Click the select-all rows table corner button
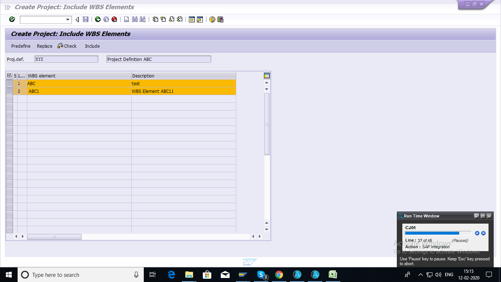This screenshot has height=282, width=501. [x=10, y=76]
